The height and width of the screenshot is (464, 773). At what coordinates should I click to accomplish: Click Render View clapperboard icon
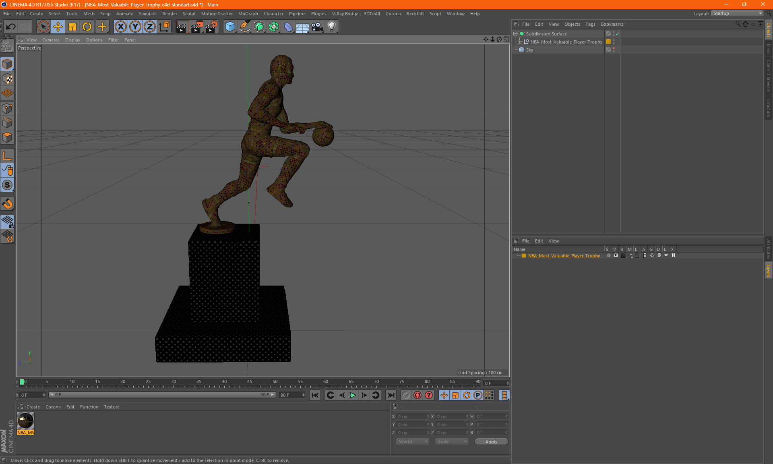(x=182, y=27)
